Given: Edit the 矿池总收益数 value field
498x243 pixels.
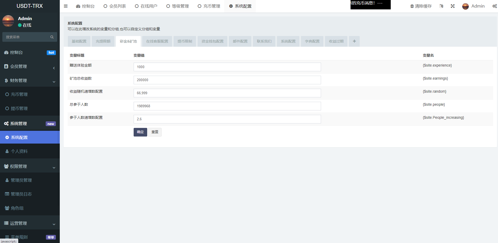Looking at the screenshot, I should click(x=227, y=80).
